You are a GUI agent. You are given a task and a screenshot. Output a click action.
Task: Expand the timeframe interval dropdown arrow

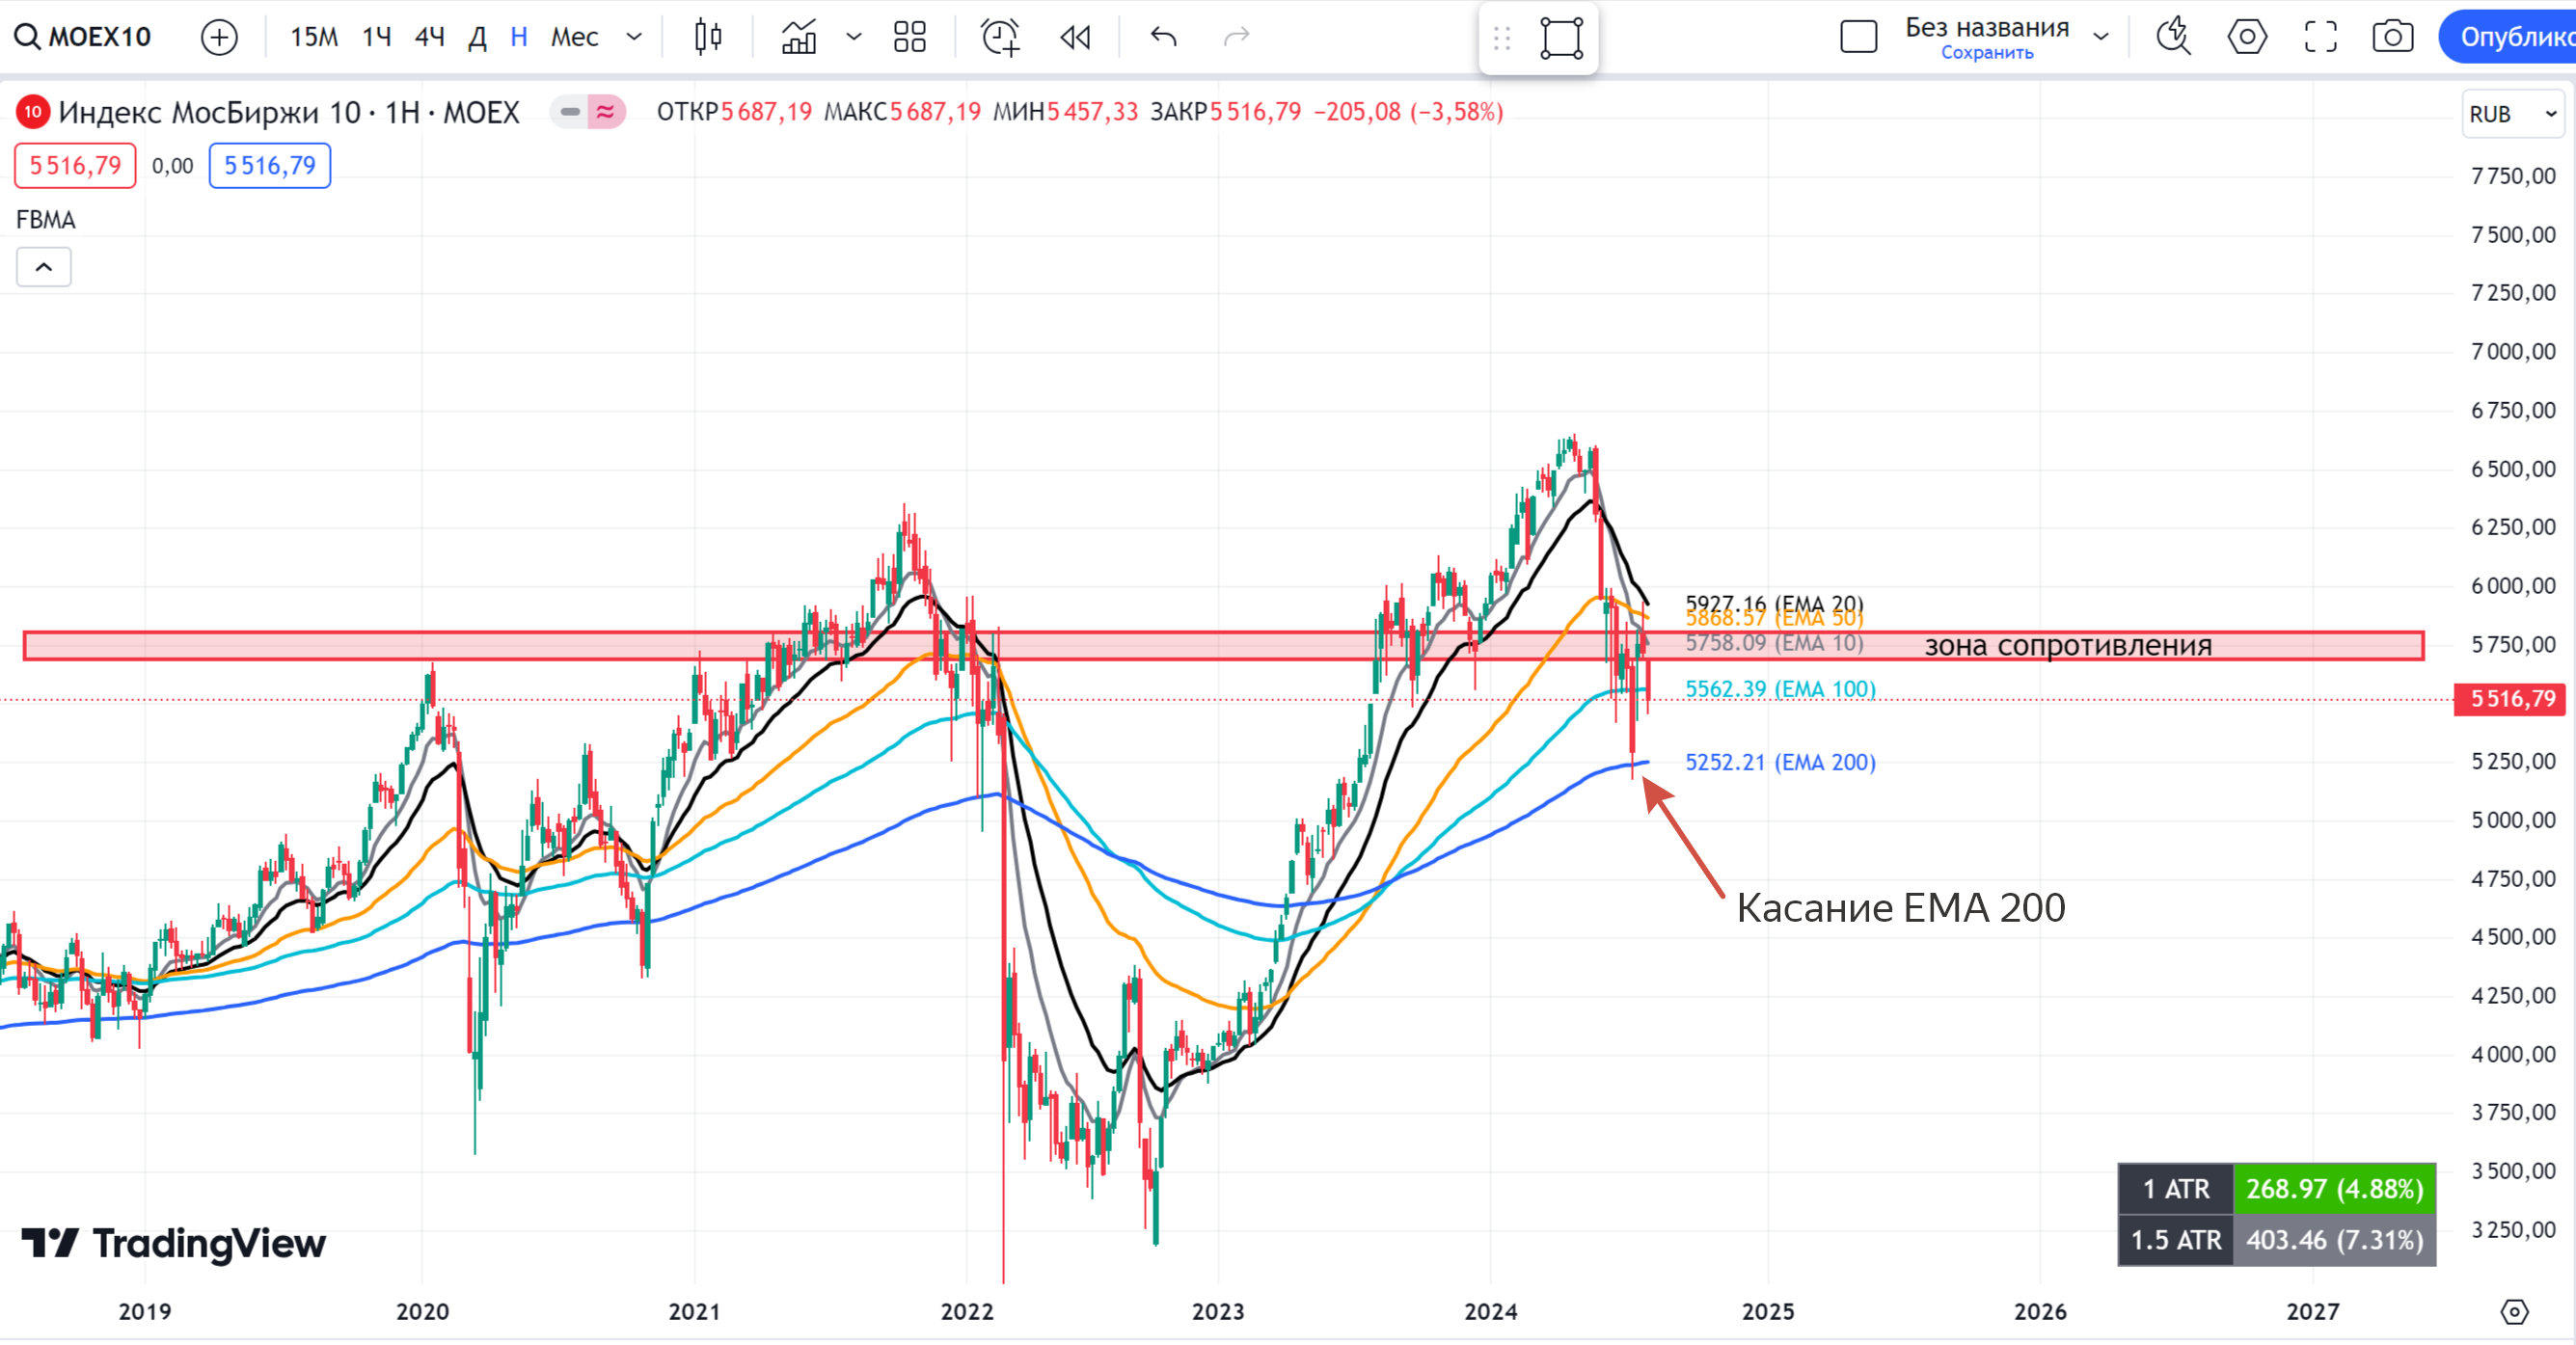coord(634,37)
